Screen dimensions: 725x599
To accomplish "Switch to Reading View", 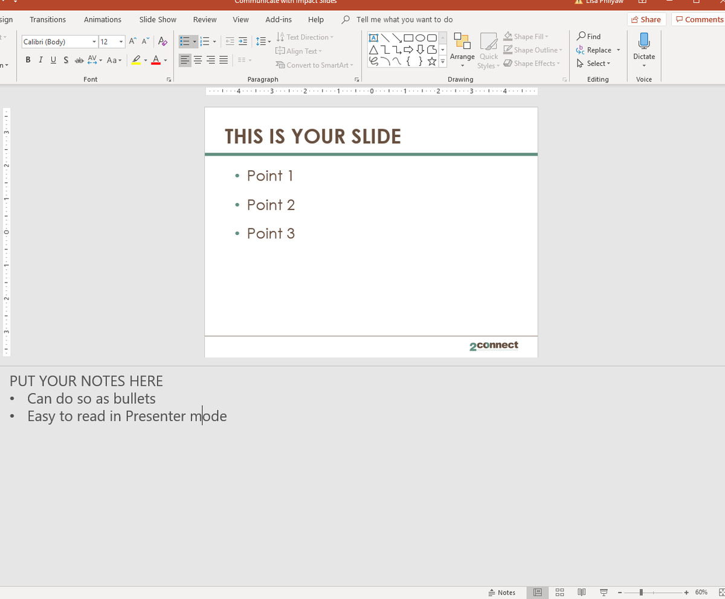I will click(581, 592).
